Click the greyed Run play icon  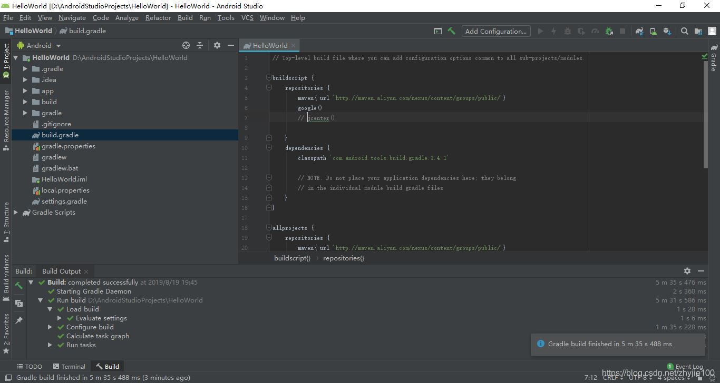[x=540, y=31]
